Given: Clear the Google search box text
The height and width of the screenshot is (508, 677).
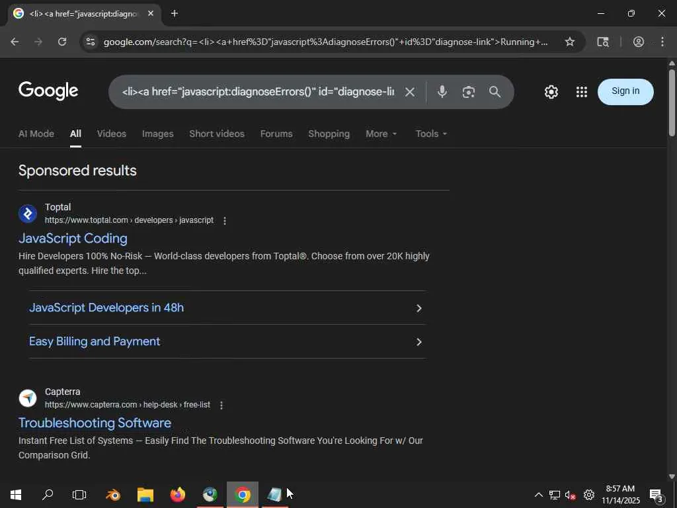Looking at the screenshot, I should [410, 91].
